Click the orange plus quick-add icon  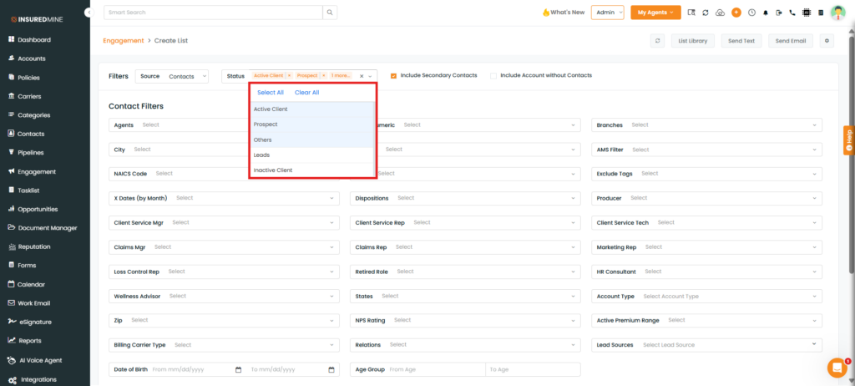pyautogui.click(x=736, y=13)
